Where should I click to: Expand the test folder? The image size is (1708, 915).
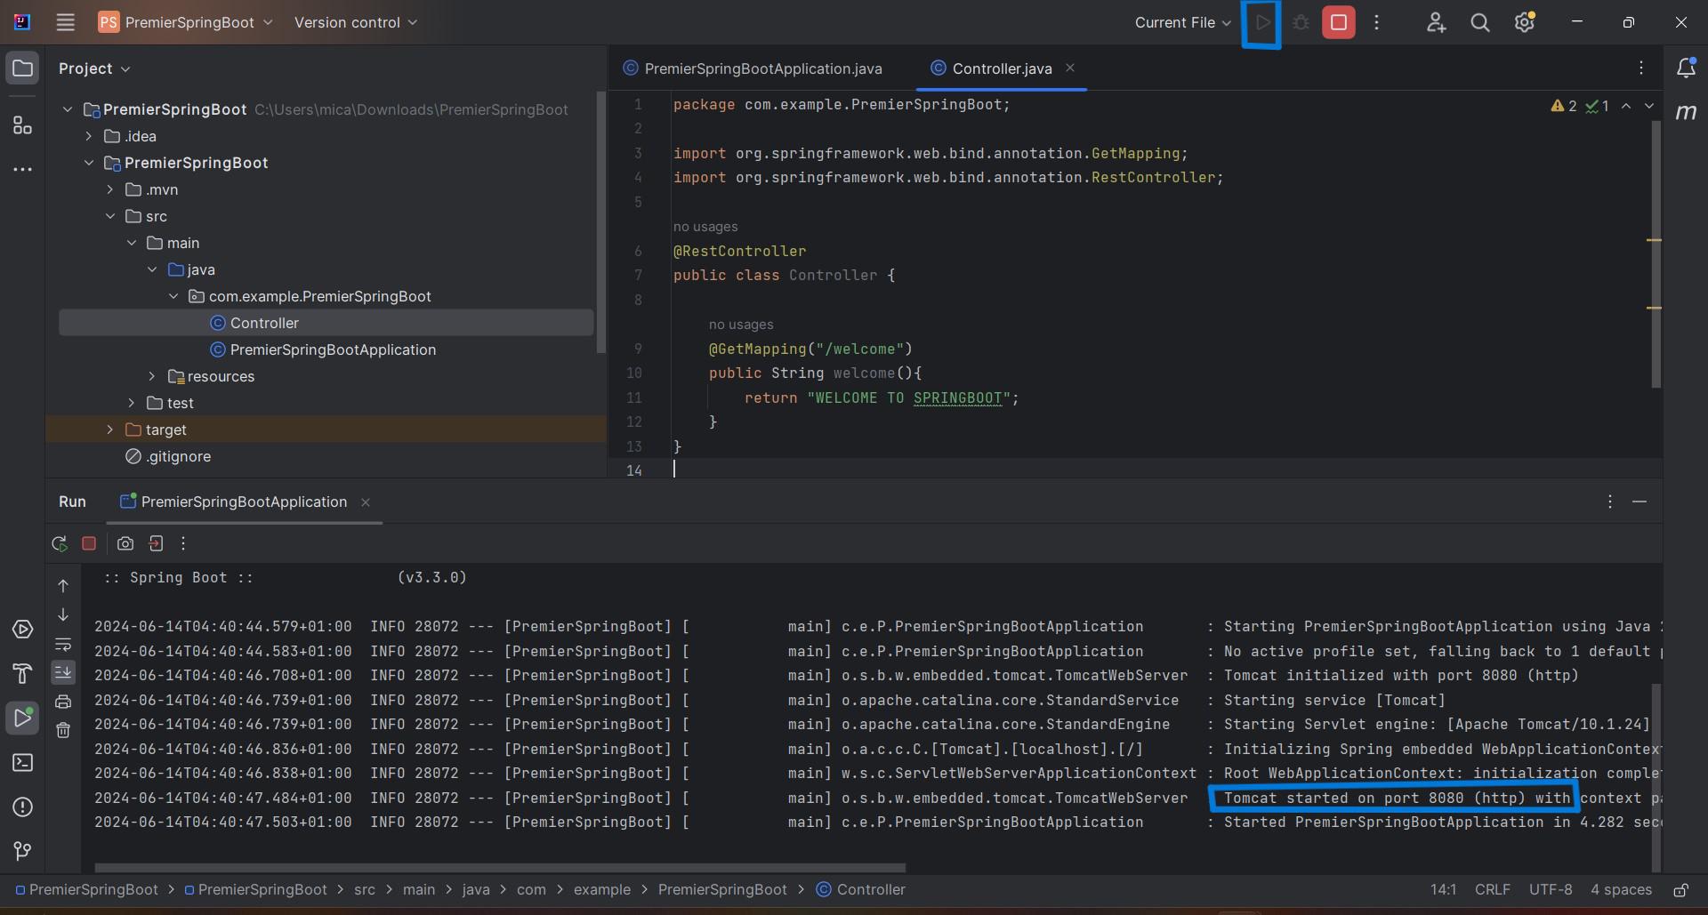pos(132,403)
